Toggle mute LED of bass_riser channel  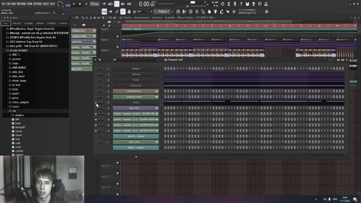click(96, 142)
